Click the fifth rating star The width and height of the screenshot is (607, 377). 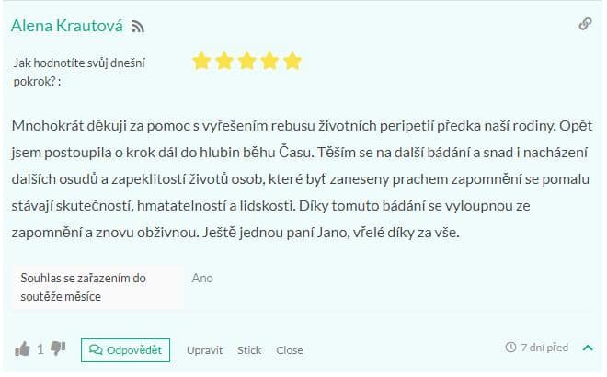(292, 62)
